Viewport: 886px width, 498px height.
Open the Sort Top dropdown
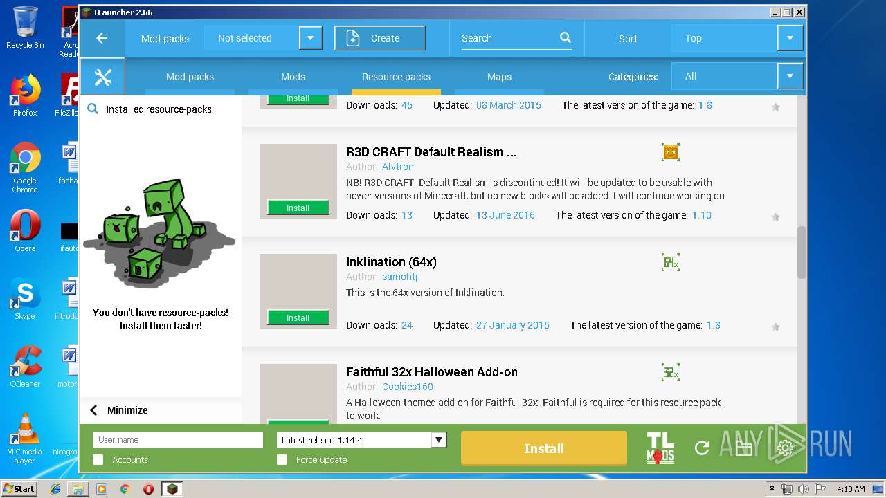click(x=737, y=38)
